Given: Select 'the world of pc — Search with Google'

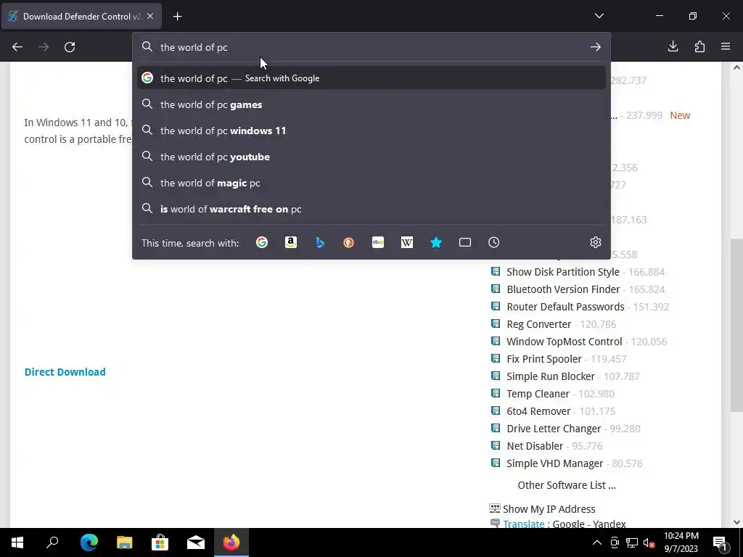Looking at the screenshot, I should tap(371, 78).
